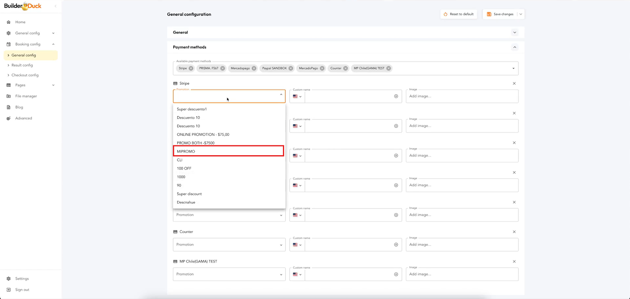
Task: Click the Home icon in sidebar
Action: coord(9,22)
